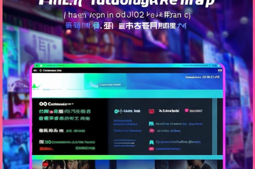Click the teal book icon in the list

click(x=151, y=124)
